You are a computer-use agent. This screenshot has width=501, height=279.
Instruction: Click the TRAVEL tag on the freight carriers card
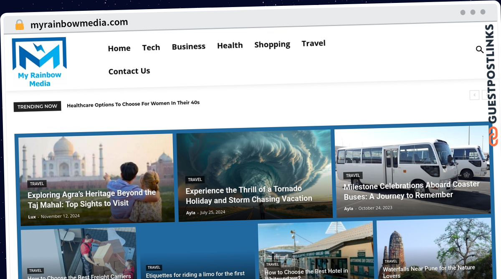36,271
